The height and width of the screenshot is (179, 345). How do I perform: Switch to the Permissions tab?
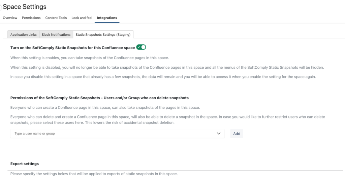click(x=31, y=18)
